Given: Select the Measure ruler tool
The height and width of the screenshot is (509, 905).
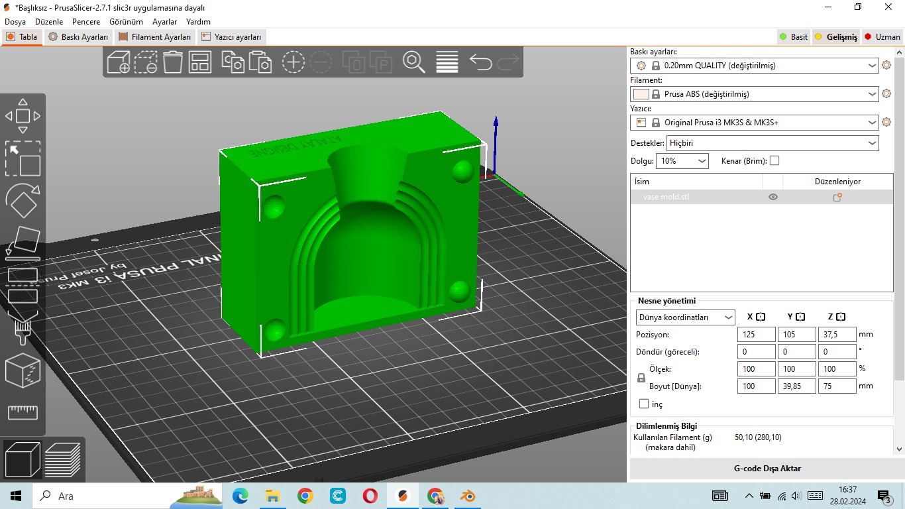Looking at the screenshot, I should click(23, 412).
